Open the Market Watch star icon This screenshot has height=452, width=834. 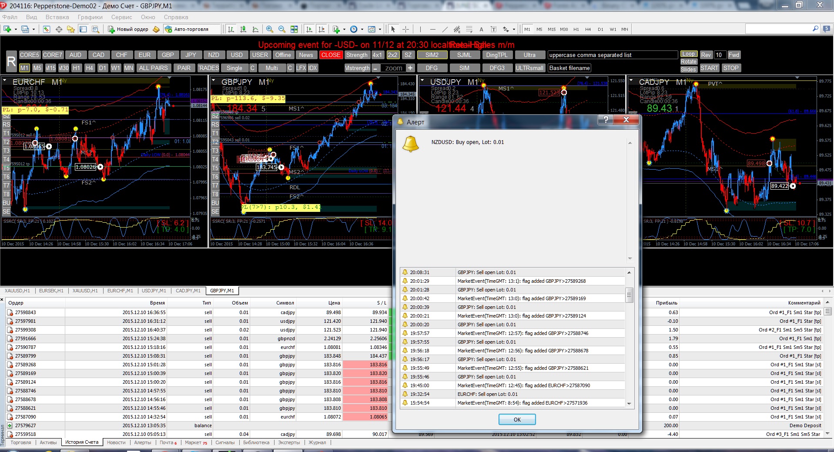70,29
